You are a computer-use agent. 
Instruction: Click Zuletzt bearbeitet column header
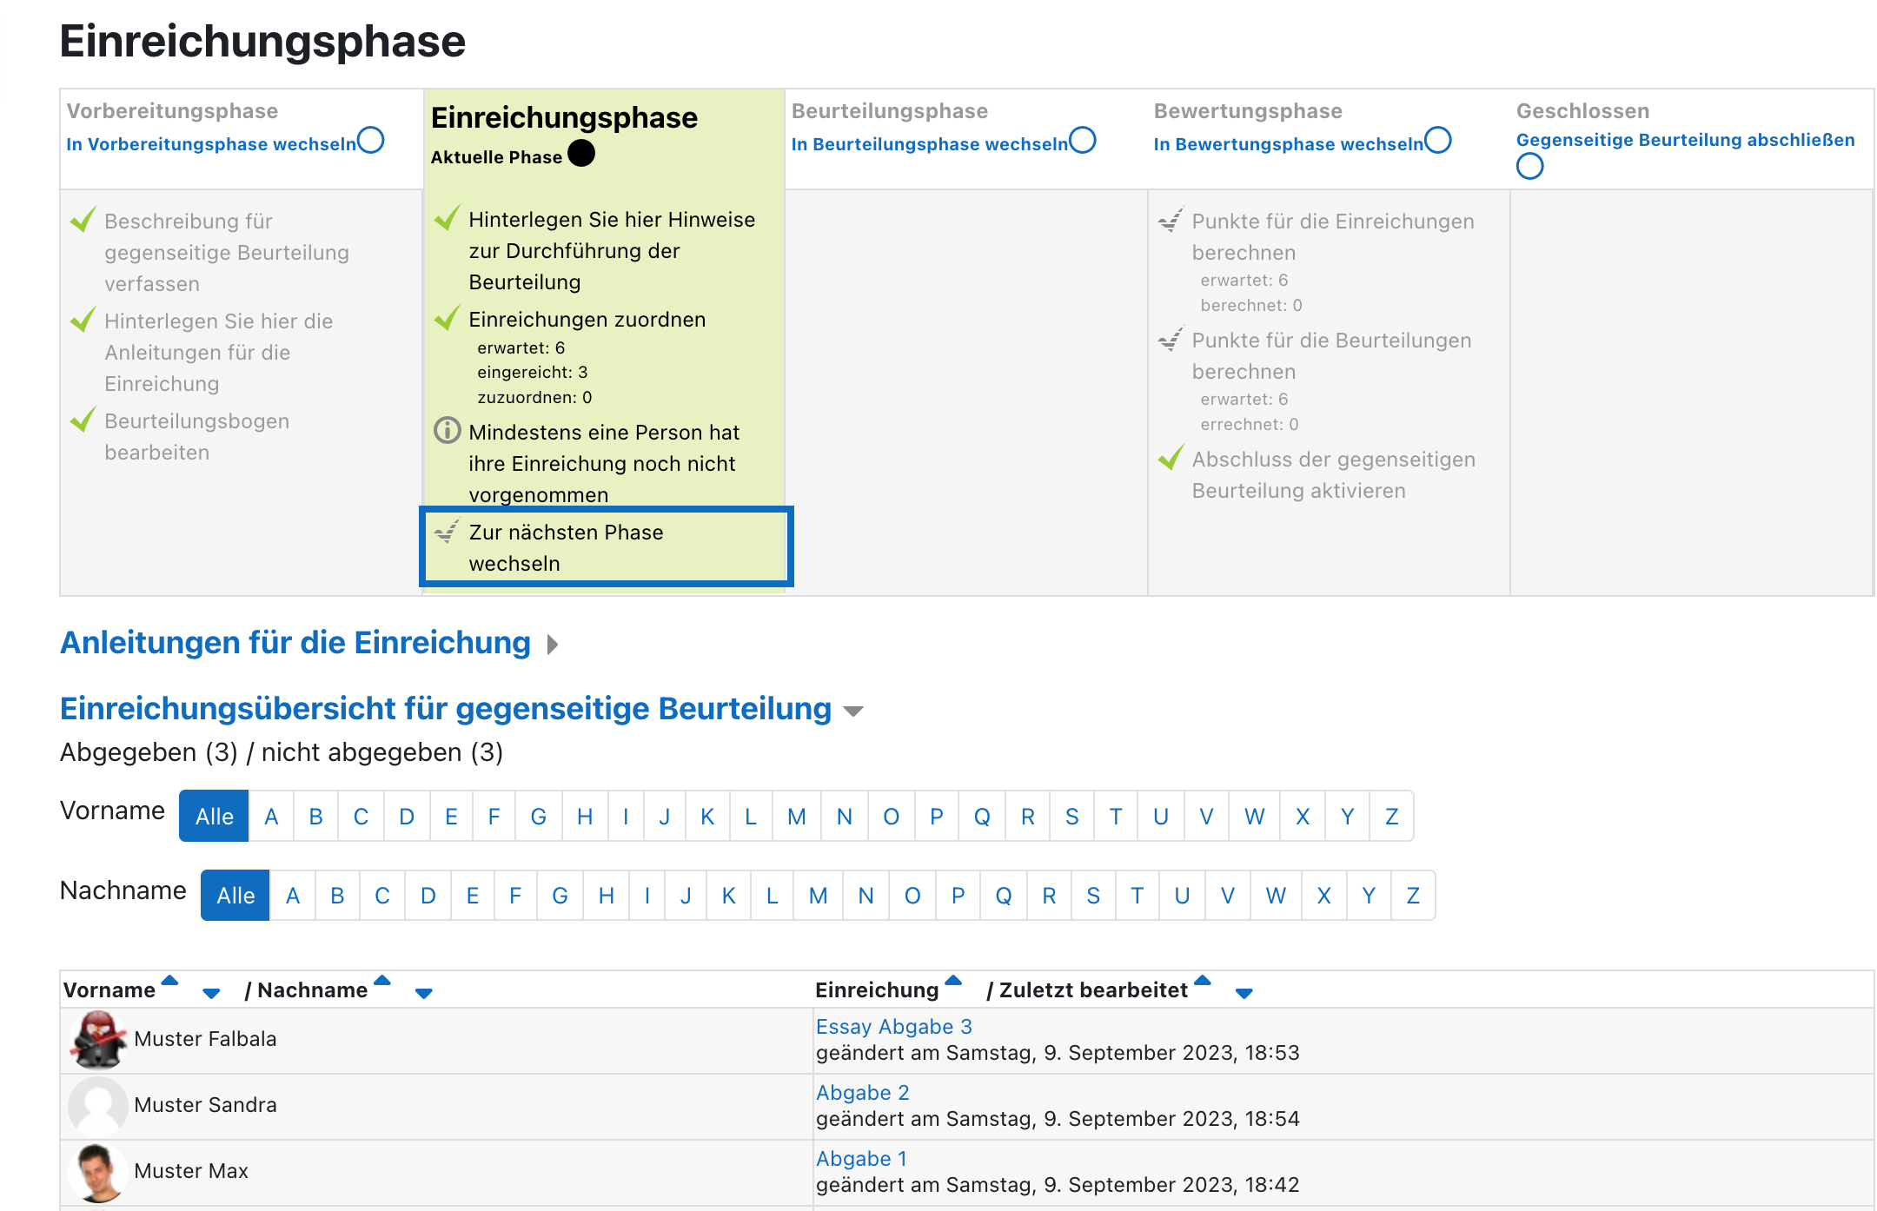point(1093,989)
